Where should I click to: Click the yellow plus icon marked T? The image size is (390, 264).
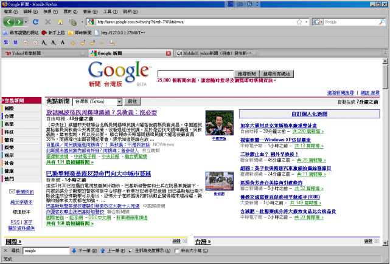(x=82, y=43)
